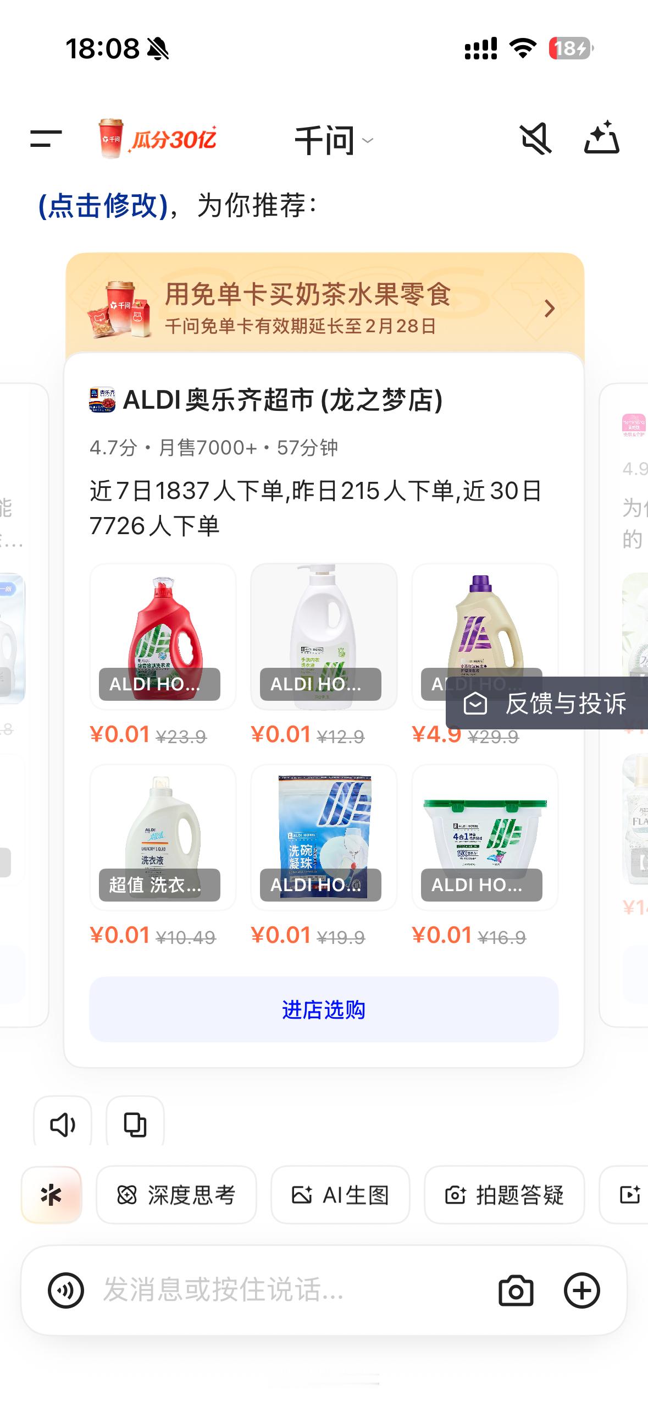Tap the camera icon in message bar
648x1406 pixels.
click(516, 1290)
